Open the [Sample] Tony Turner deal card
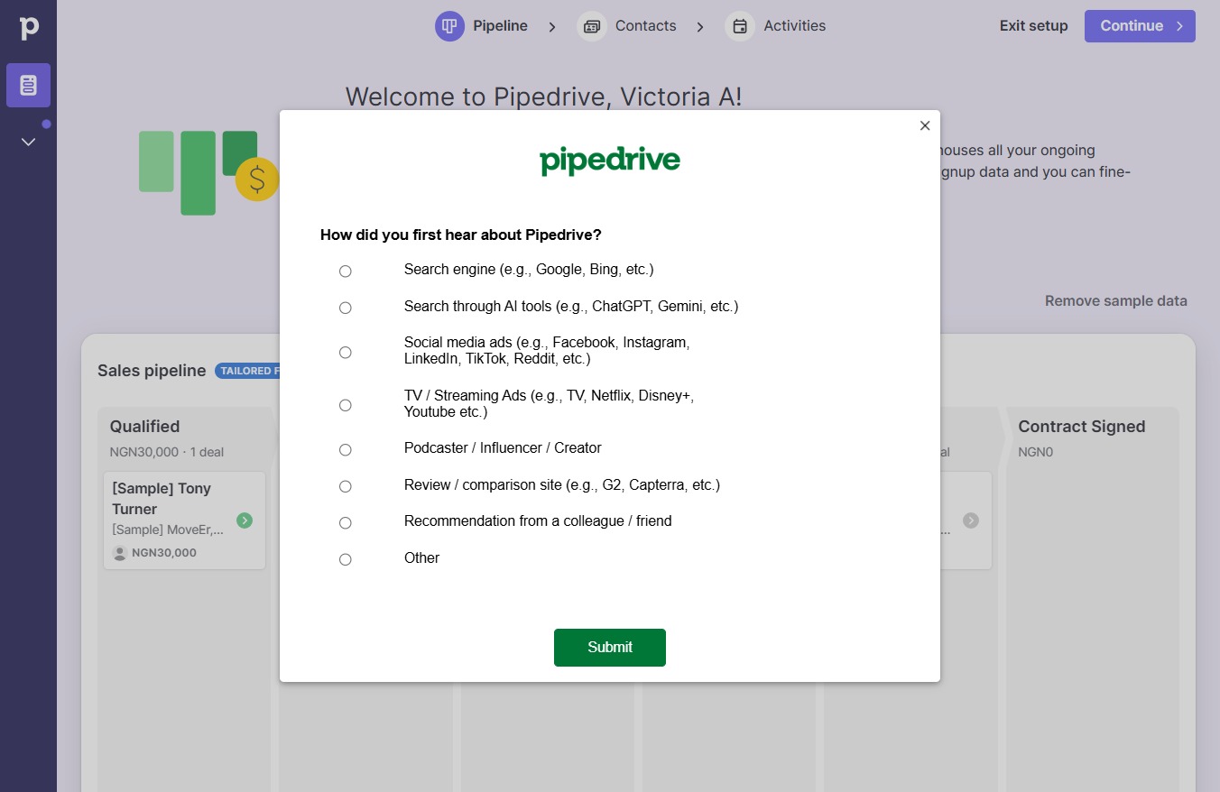 (184, 520)
